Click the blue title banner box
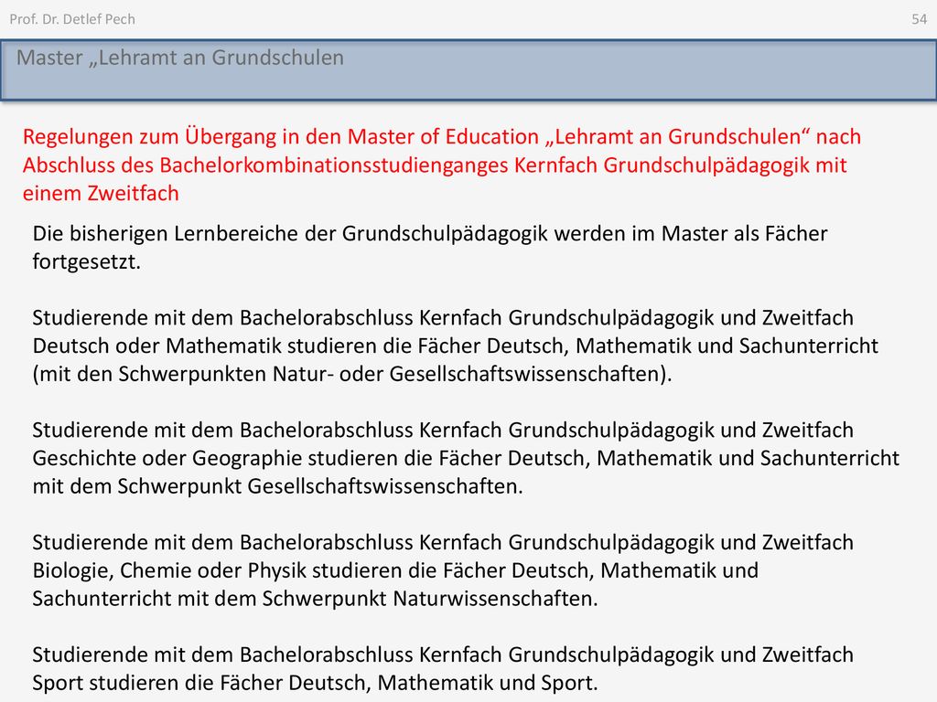The height and width of the screenshot is (702, 937). tap(468, 69)
